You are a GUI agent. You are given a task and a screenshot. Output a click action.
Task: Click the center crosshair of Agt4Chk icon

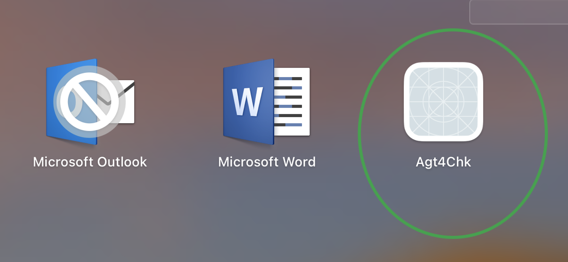click(443, 101)
